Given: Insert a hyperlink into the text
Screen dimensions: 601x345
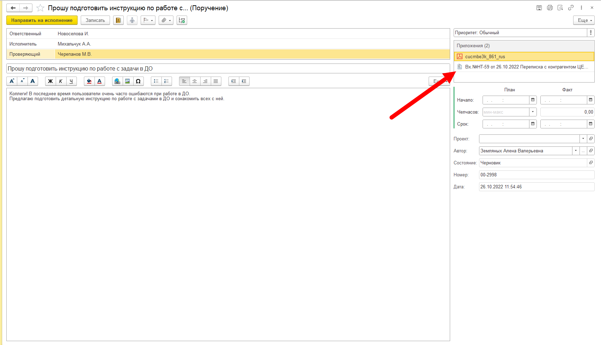Looking at the screenshot, I should coord(117,81).
